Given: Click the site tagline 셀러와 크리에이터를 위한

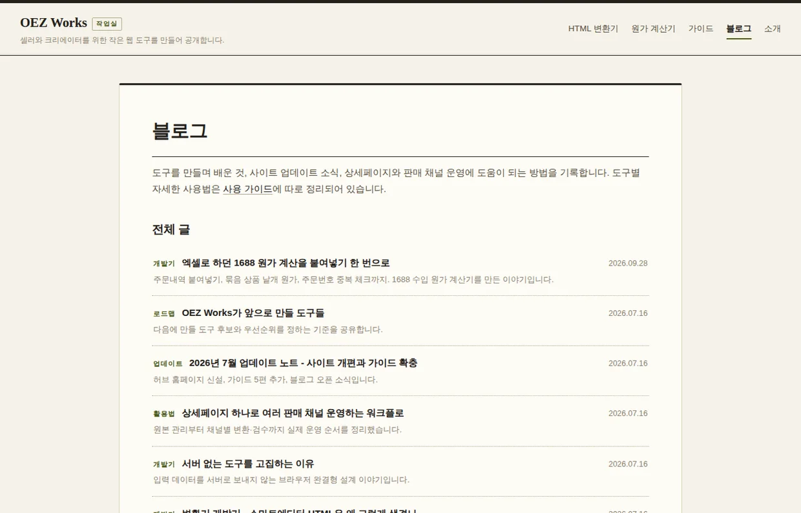Looking at the screenshot, I should [122, 40].
